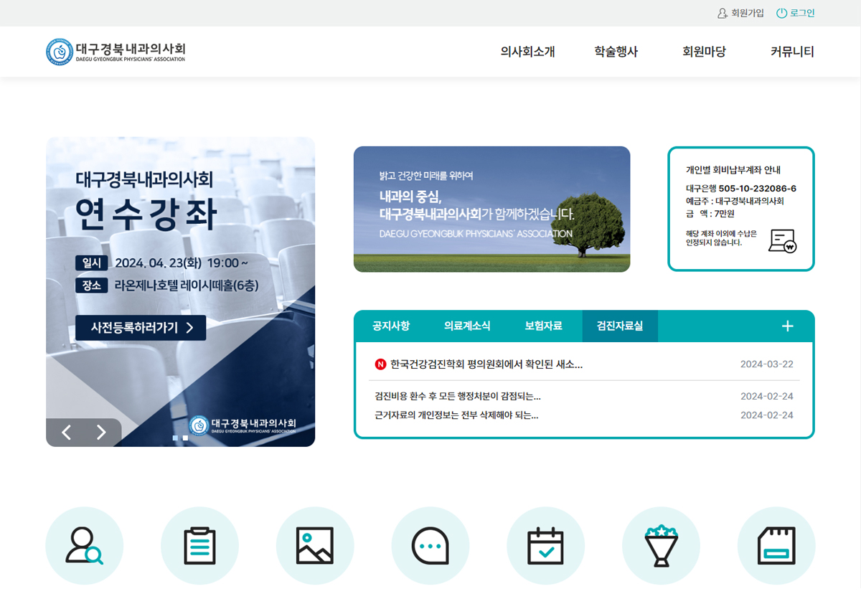
Task: Open the member search person icon
Action: point(85,546)
